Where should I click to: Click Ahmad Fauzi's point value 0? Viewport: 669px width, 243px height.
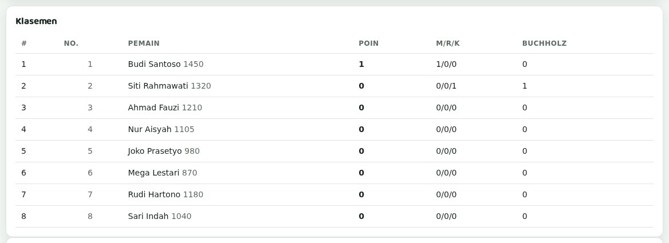(x=361, y=107)
